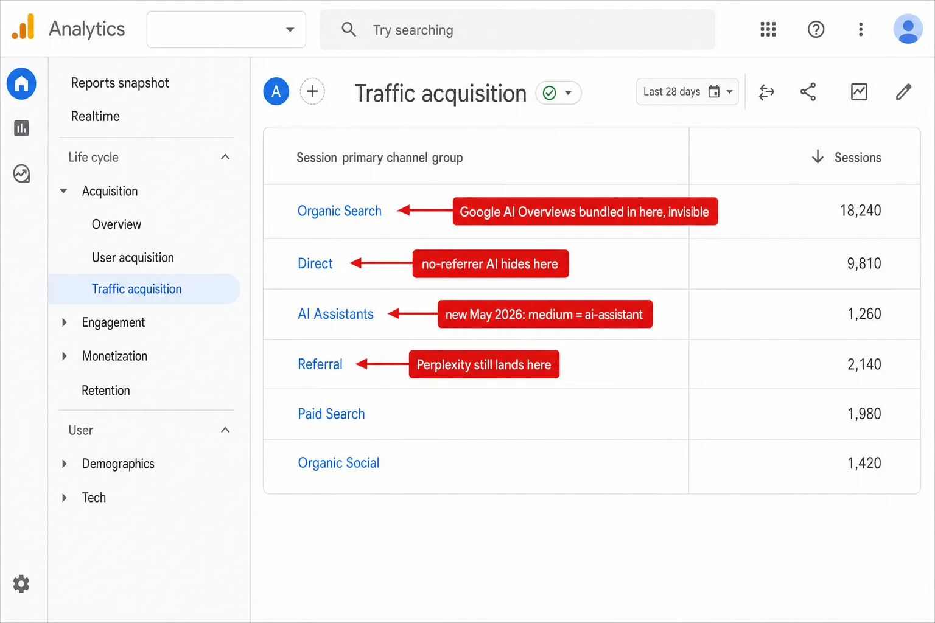Open the Referral channel link
The height and width of the screenshot is (623, 935).
(320, 364)
